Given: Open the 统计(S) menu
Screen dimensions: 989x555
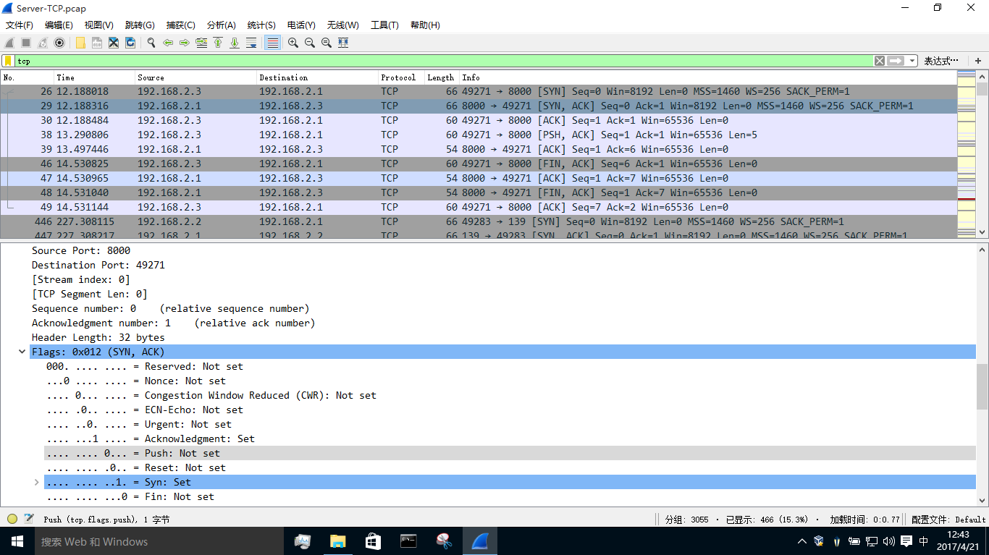Looking at the screenshot, I should pos(261,25).
